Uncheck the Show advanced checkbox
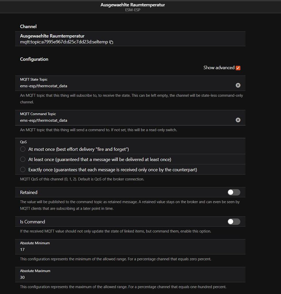 pos(238,68)
